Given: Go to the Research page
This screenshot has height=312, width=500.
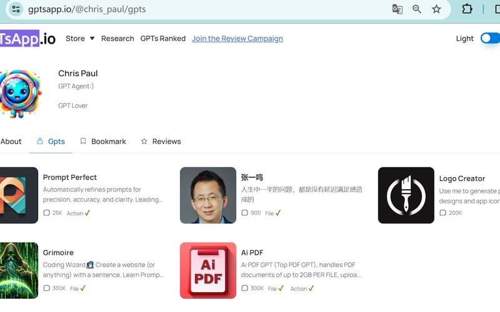Looking at the screenshot, I should click(117, 39).
